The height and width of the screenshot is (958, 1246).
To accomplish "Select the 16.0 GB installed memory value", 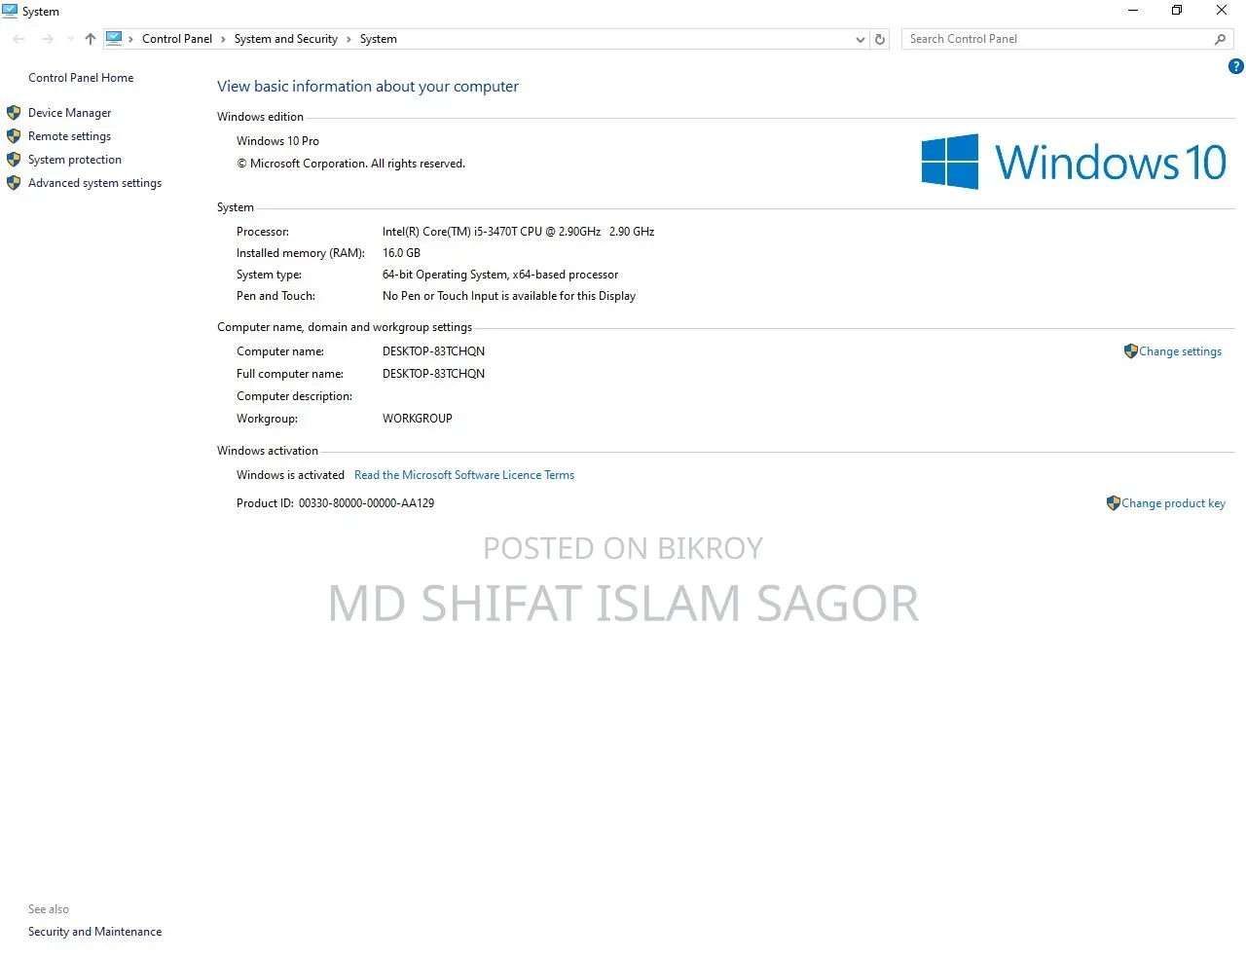I will pos(401,253).
